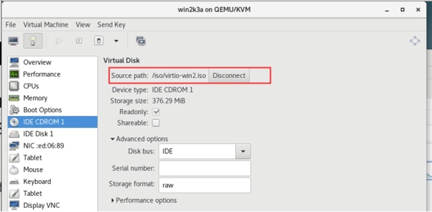Image resolution: width=432 pixels, height=212 pixels.
Task: Click the Shut down power icon
Action: 99,41
